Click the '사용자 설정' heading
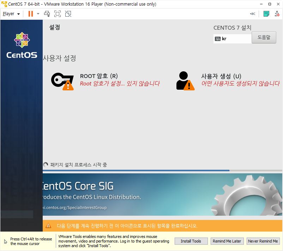Screen dimensions: 283x251 (x=59, y=58)
